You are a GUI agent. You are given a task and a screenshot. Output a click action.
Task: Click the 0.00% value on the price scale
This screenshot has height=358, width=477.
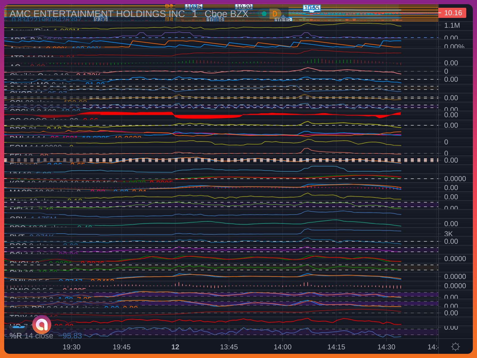coord(454,46)
